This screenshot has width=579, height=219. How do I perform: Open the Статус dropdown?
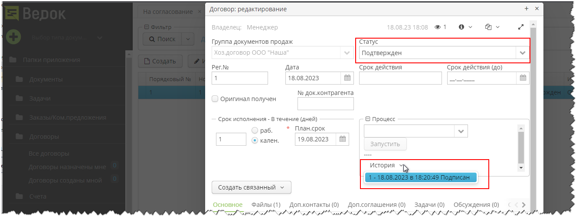522,53
